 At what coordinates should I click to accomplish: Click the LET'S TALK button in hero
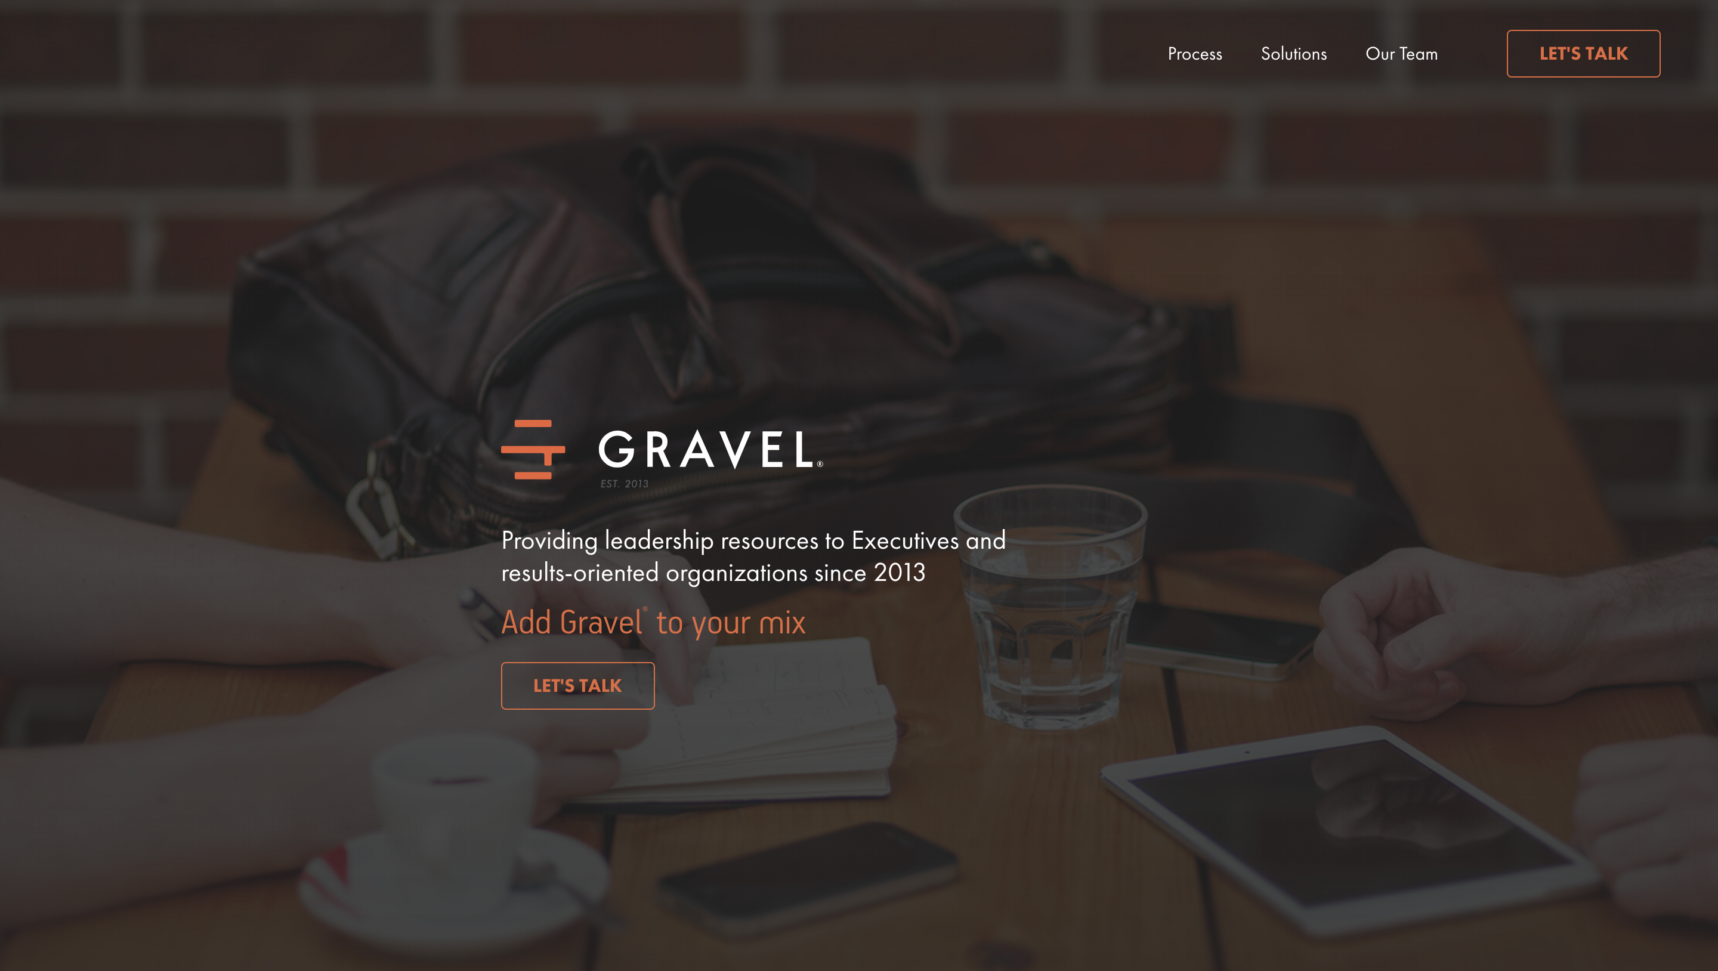(x=577, y=684)
